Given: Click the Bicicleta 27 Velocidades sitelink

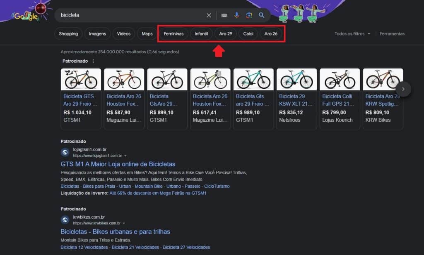Looking at the screenshot, I should click(186, 248).
